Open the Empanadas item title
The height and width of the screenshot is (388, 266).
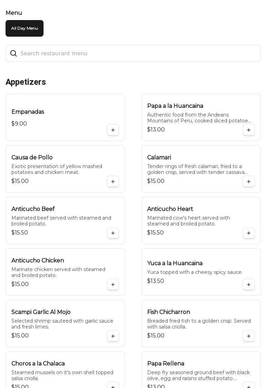[x=28, y=112]
